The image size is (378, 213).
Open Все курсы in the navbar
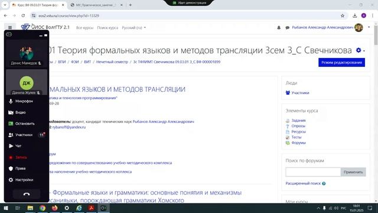[x=85, y=28]
